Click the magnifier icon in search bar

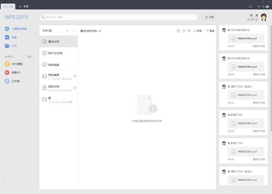tap(43, 17)
